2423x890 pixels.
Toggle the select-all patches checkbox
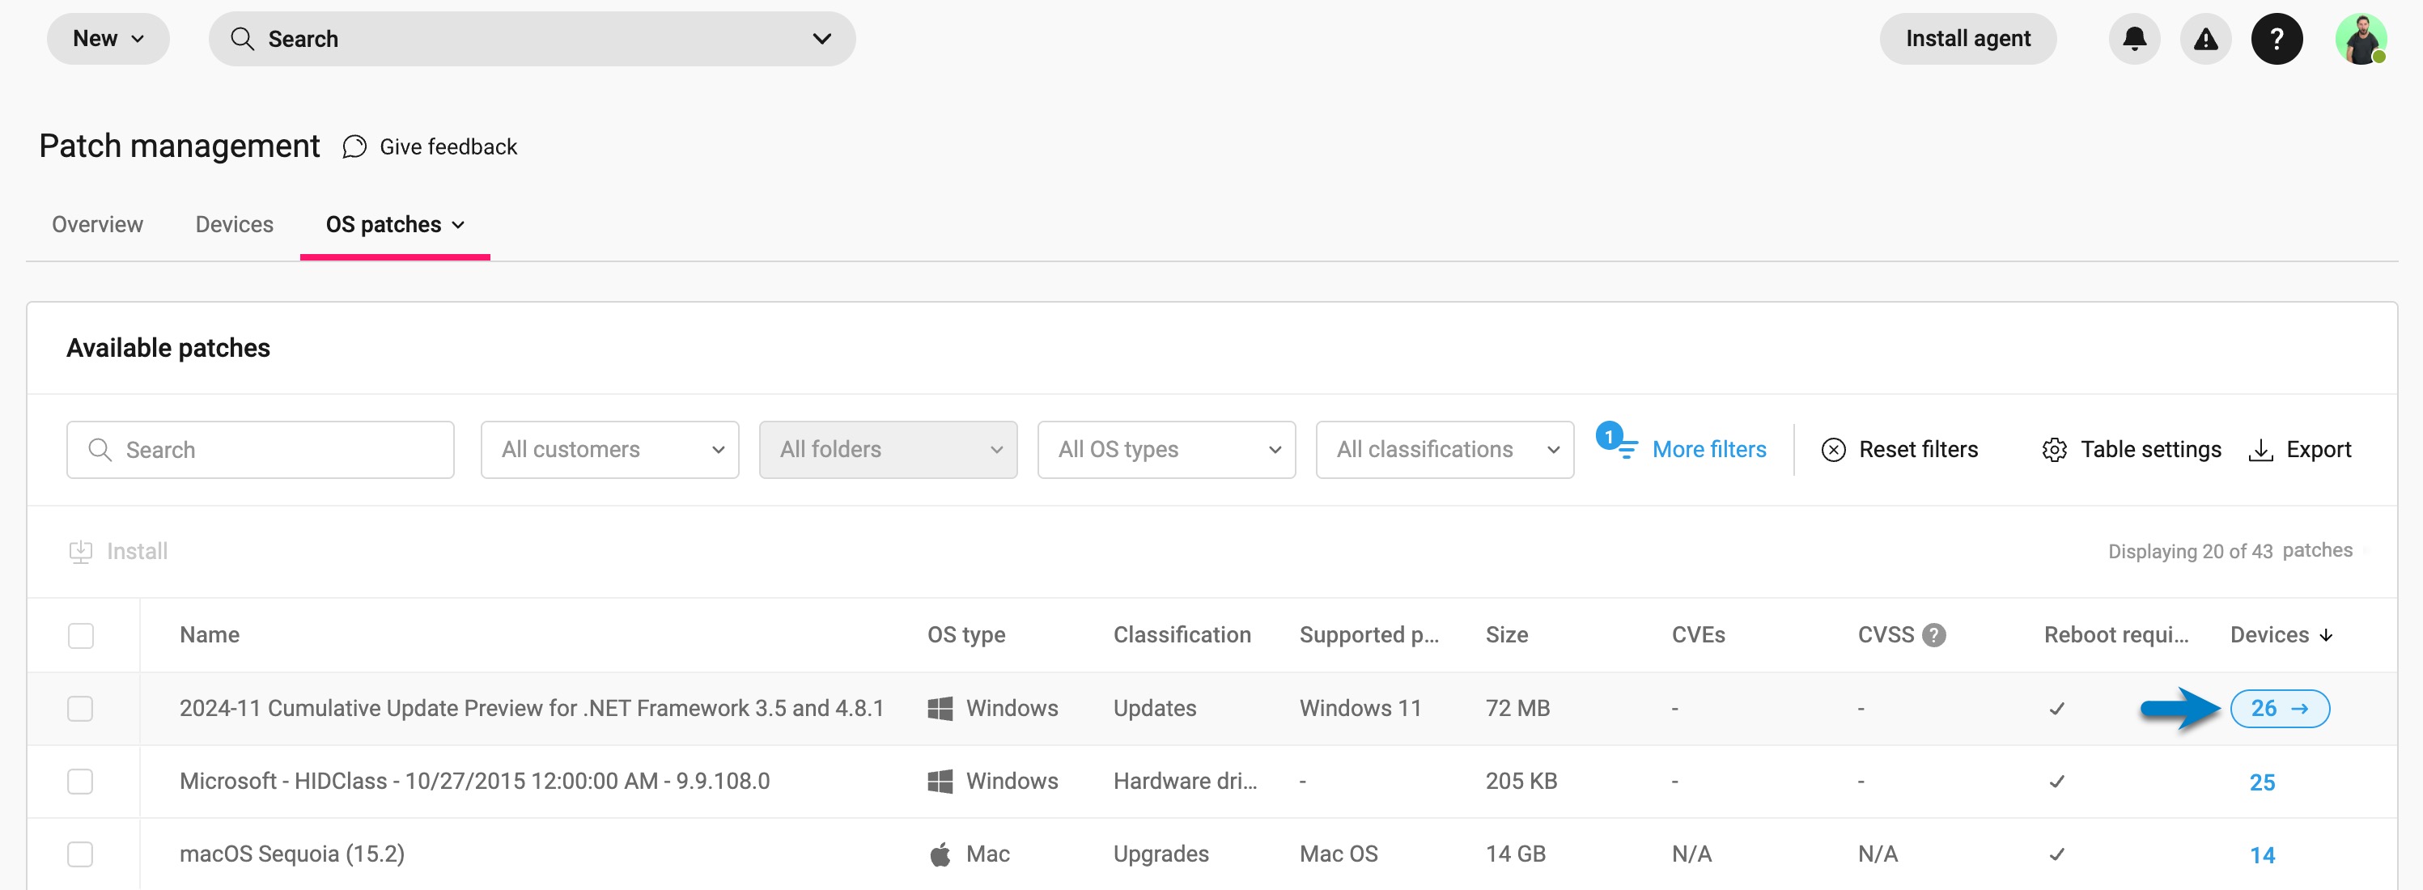[81, 635]
